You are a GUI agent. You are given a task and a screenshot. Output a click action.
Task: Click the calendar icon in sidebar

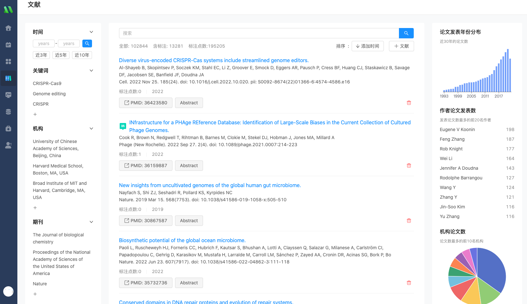tap(8, 45)
